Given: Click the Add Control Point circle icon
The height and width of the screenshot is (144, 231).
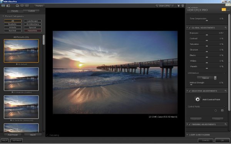Looking at the screenshot, I should tap(198, 99).
